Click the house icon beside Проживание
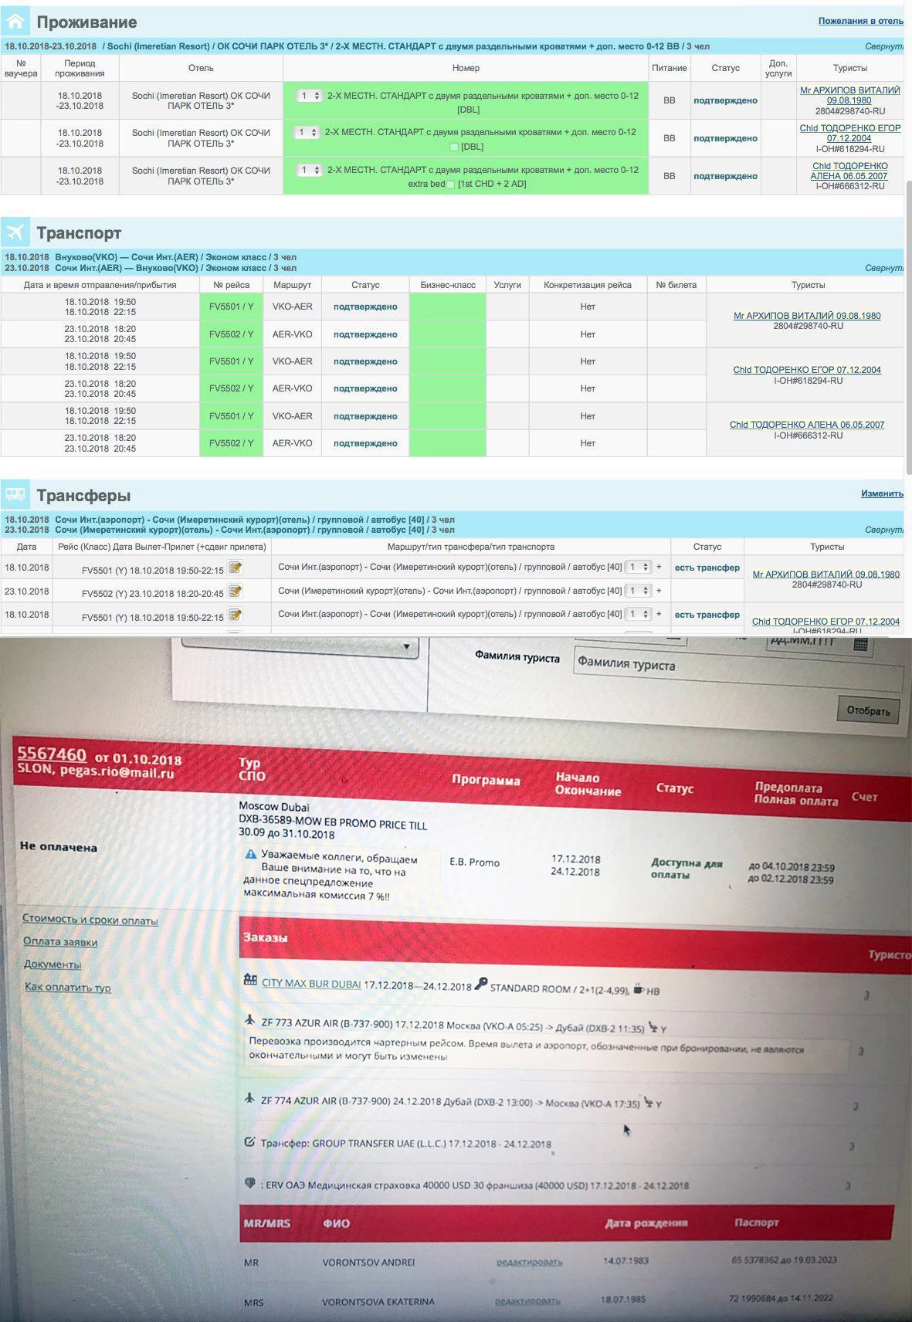 (x=15, y=22)
